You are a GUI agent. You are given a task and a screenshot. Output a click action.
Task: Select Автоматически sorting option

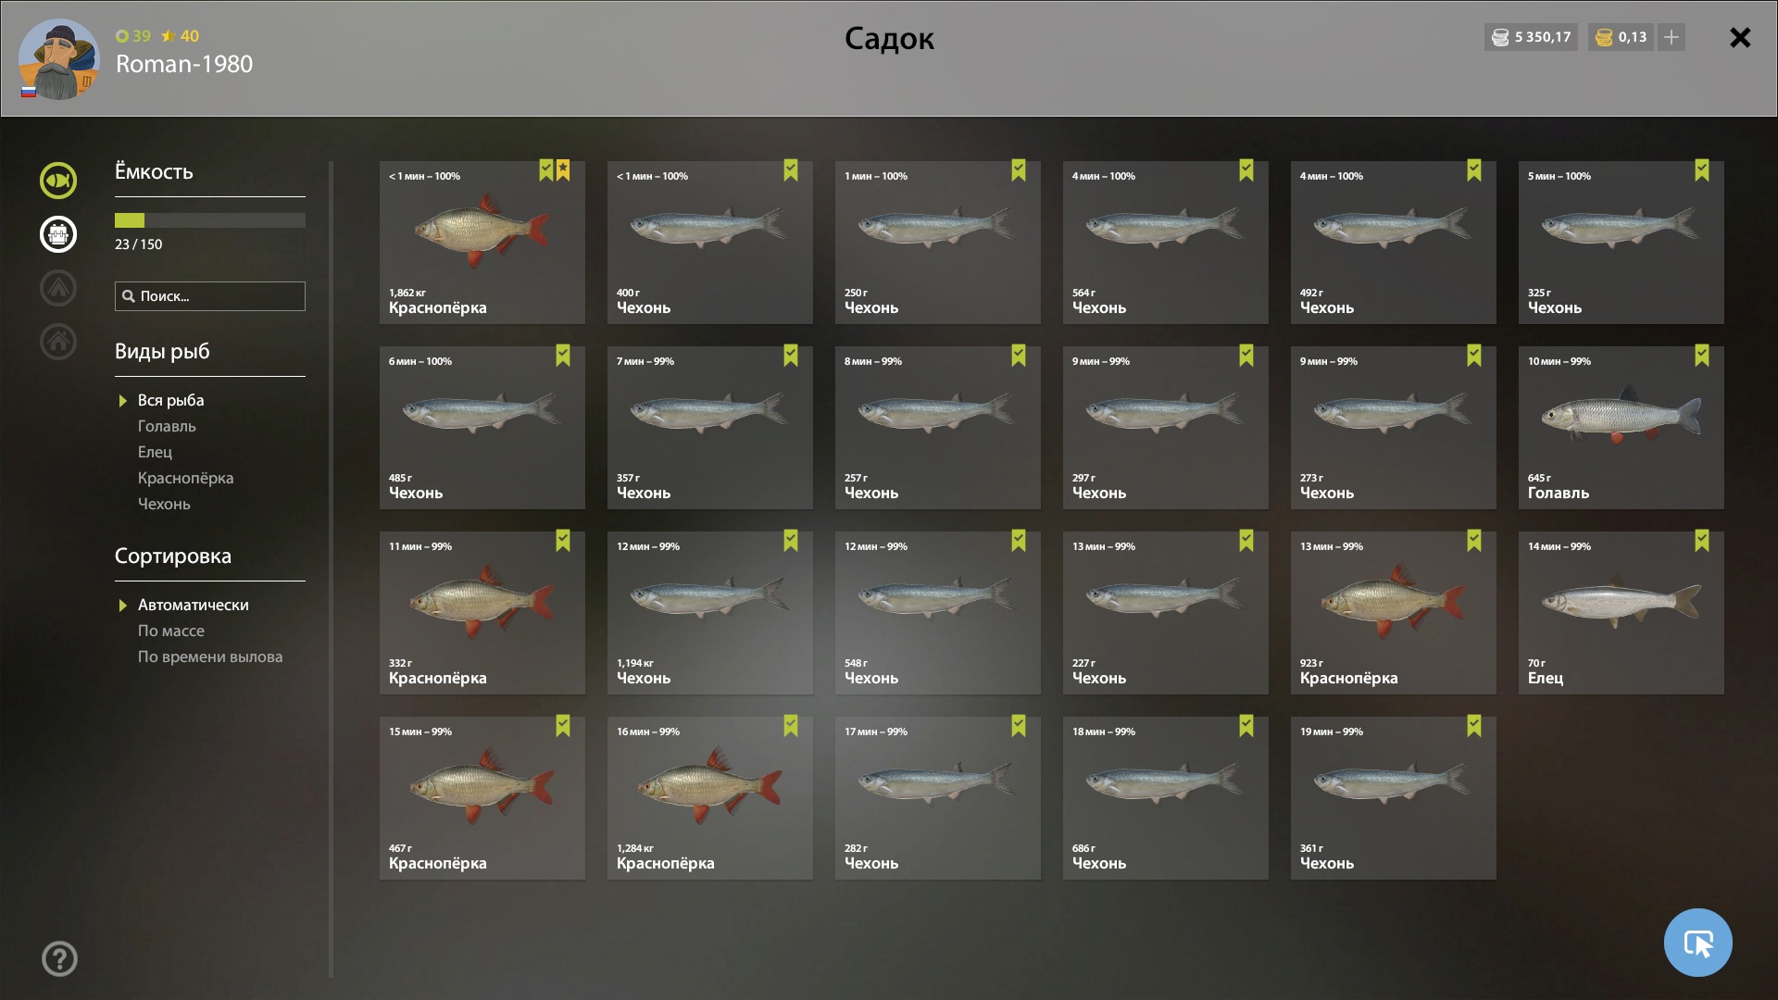point(193,605)
